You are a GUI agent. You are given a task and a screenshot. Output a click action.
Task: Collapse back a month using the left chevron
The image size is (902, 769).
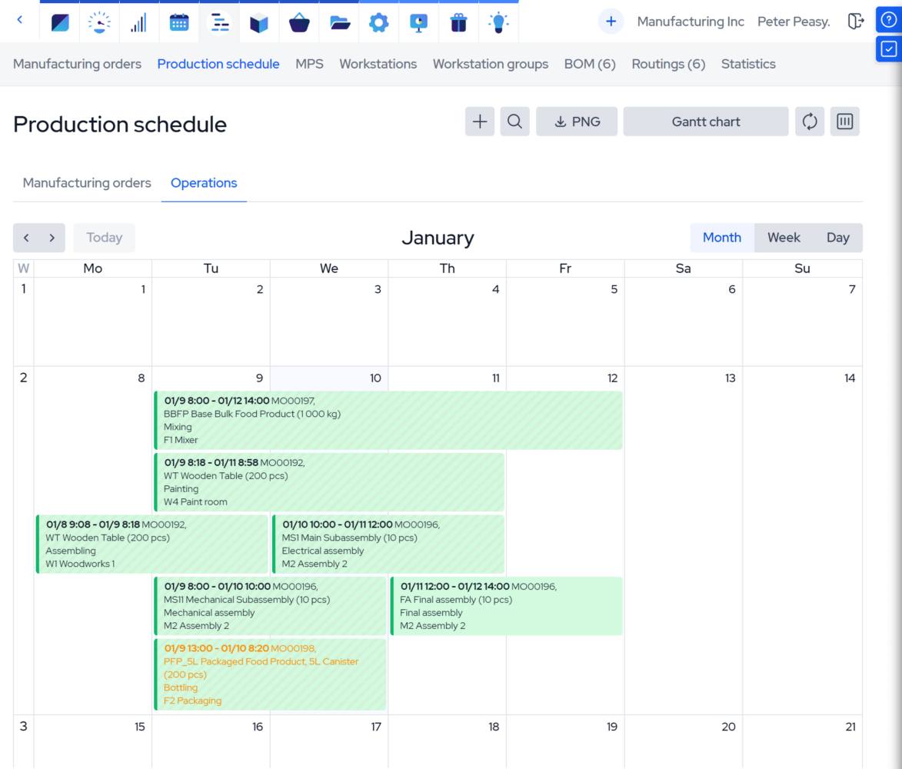(x=26, y=238)
